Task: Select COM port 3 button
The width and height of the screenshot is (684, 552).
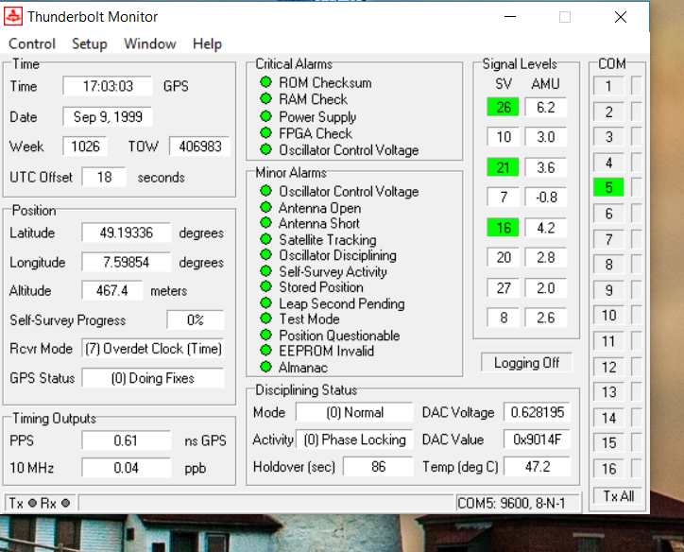Action: (x=608, y=137)
